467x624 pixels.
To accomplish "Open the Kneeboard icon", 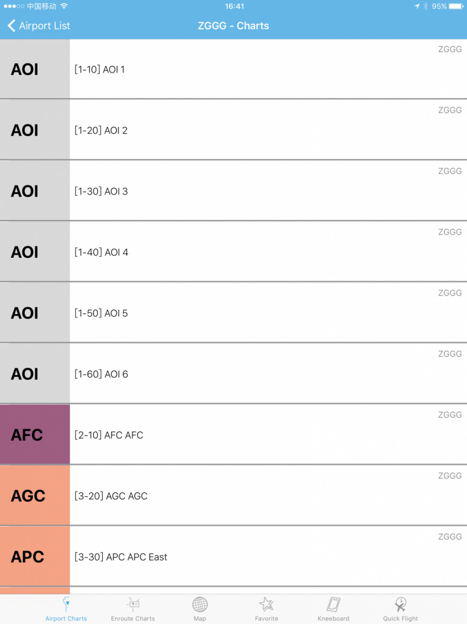I will [x=333, y=604].
